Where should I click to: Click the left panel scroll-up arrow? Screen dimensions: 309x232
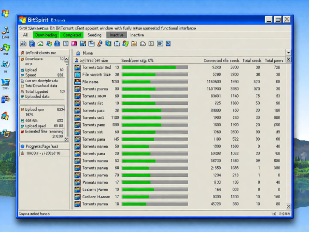[67, 59]
